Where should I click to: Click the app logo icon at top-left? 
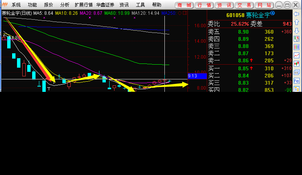pos(5,5)
